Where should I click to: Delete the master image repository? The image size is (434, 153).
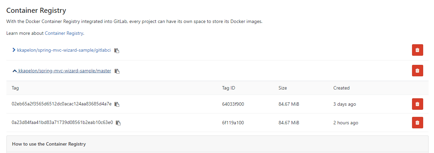(x=417, y=71)
